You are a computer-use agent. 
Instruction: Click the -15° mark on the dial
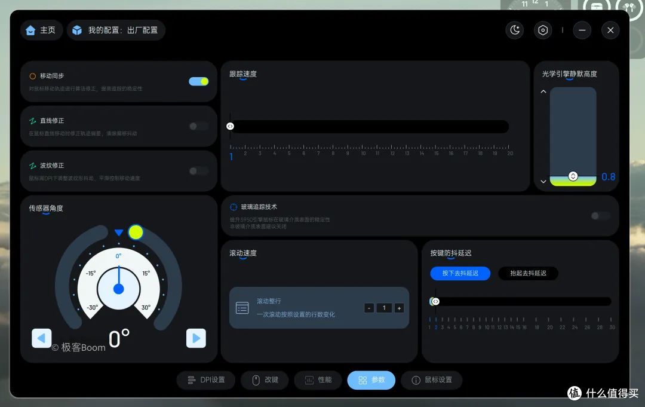tap(91, 273)
